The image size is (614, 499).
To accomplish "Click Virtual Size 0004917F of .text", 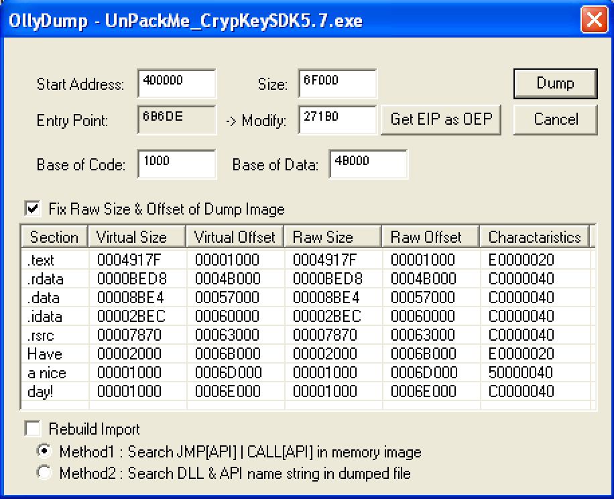I will coord(129,260).
